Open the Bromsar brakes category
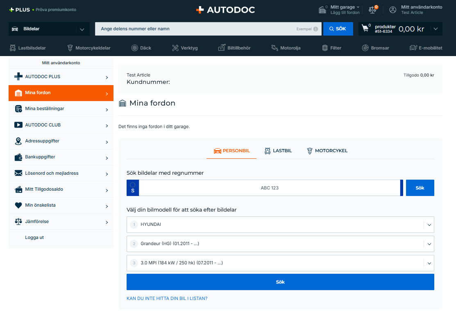Image resolution: width=456 pixels, height=320 pixels. (375, 48)
